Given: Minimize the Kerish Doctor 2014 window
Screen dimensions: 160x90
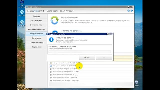Looking at the screenshot, I should [x=128, y=7].
